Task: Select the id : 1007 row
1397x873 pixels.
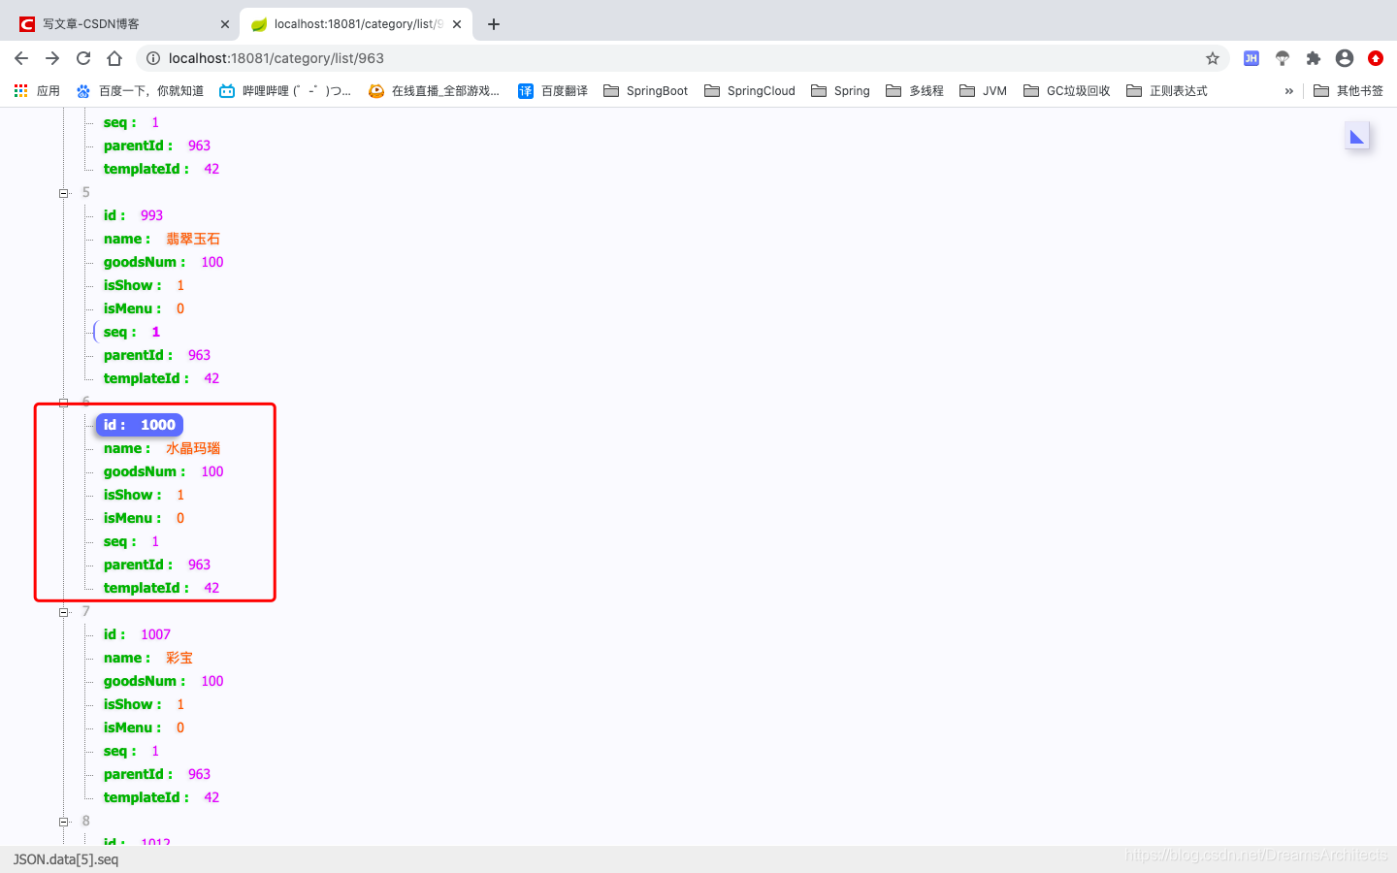Action: point(138,634)
